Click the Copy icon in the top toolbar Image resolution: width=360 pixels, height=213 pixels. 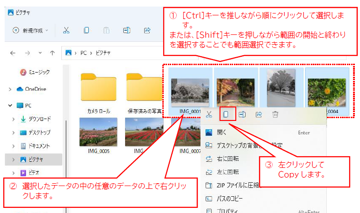tap(87, 30)
